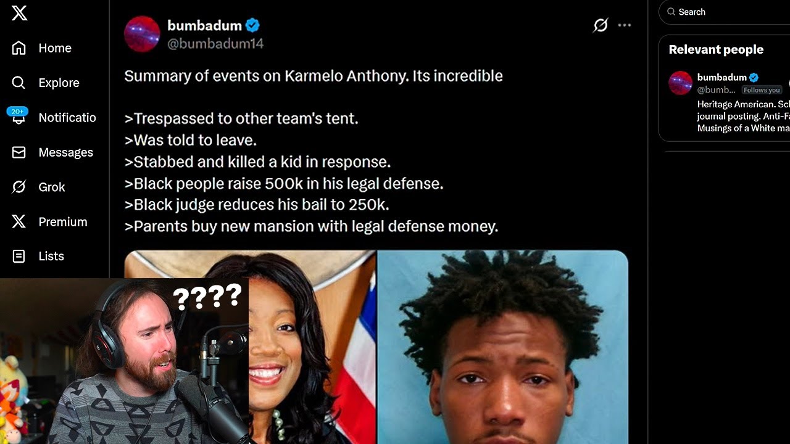Screen dimensions: 790x444
Task: Click the Relevant people avatar thumbnail
Action: [681, 83]
